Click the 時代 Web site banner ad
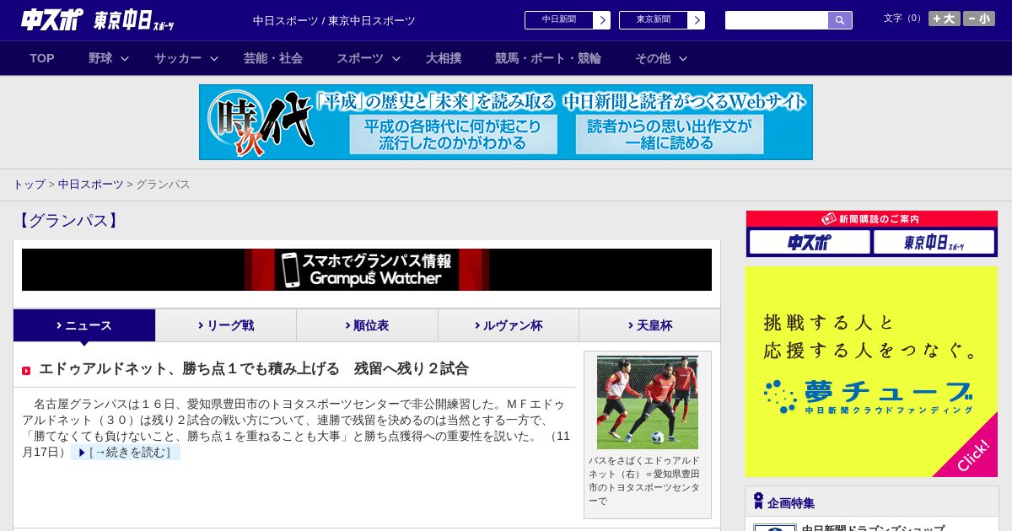Image resolution: width=1012 pixels, height=531 pixels. pyautogui.click(x=506, y=122)
